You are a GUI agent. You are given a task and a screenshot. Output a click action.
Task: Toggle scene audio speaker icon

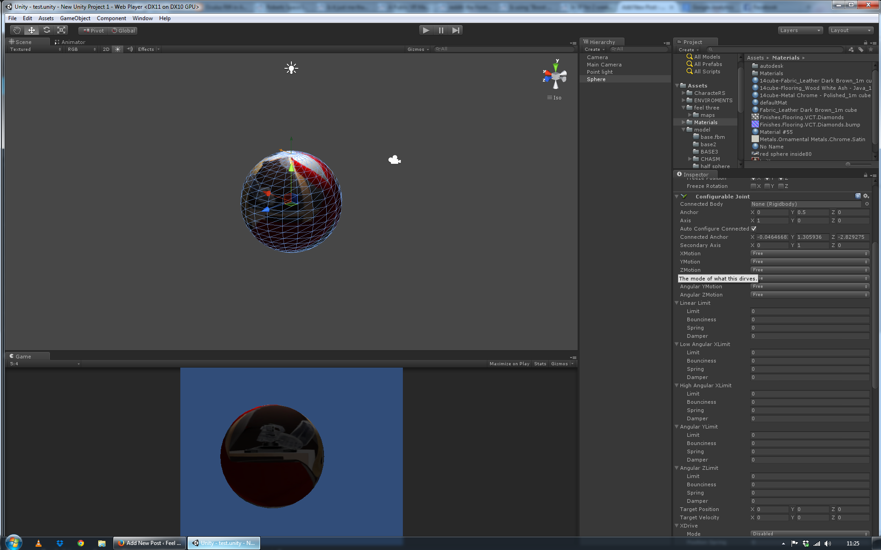tap(130, 49)
